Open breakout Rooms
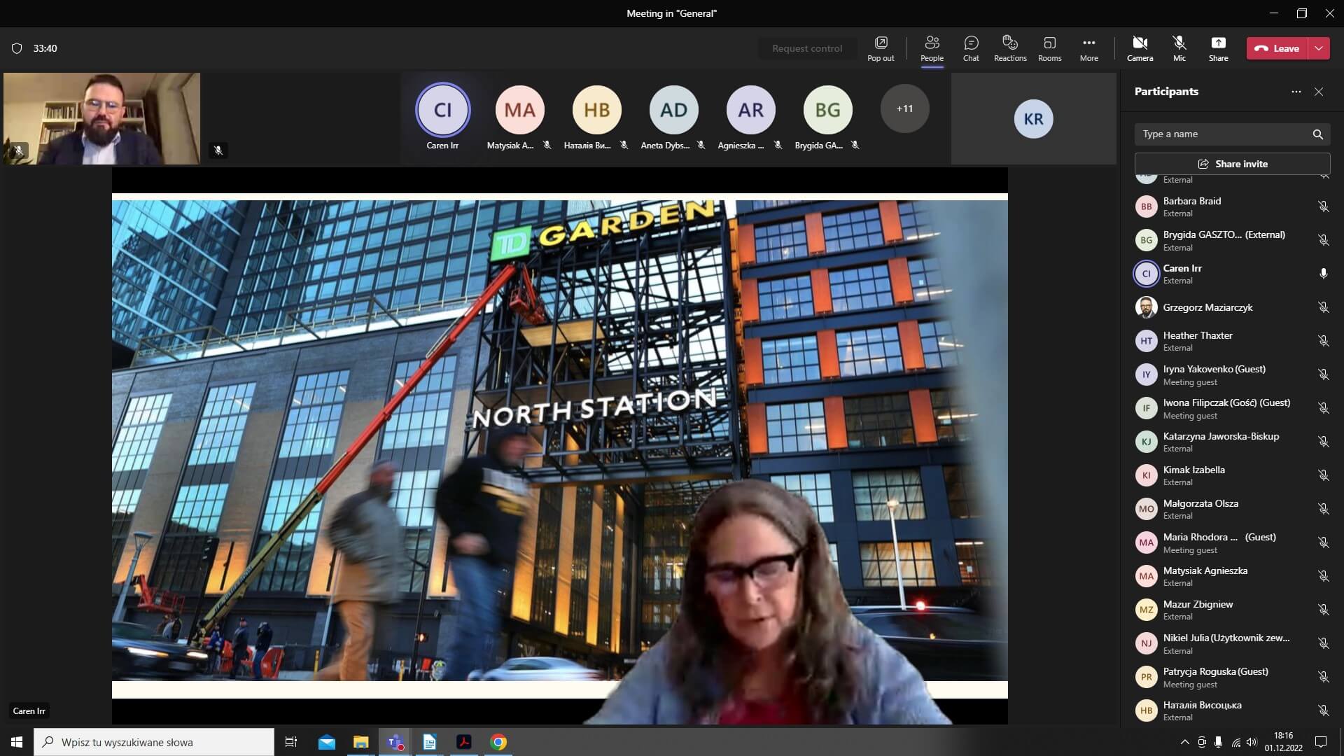Image resolution: width=1344 pixels, height=756 pixels. coord(1049,48)
